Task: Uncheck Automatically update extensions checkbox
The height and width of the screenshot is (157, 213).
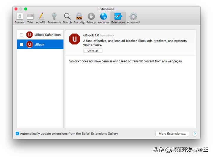Action: pos(17,134)
